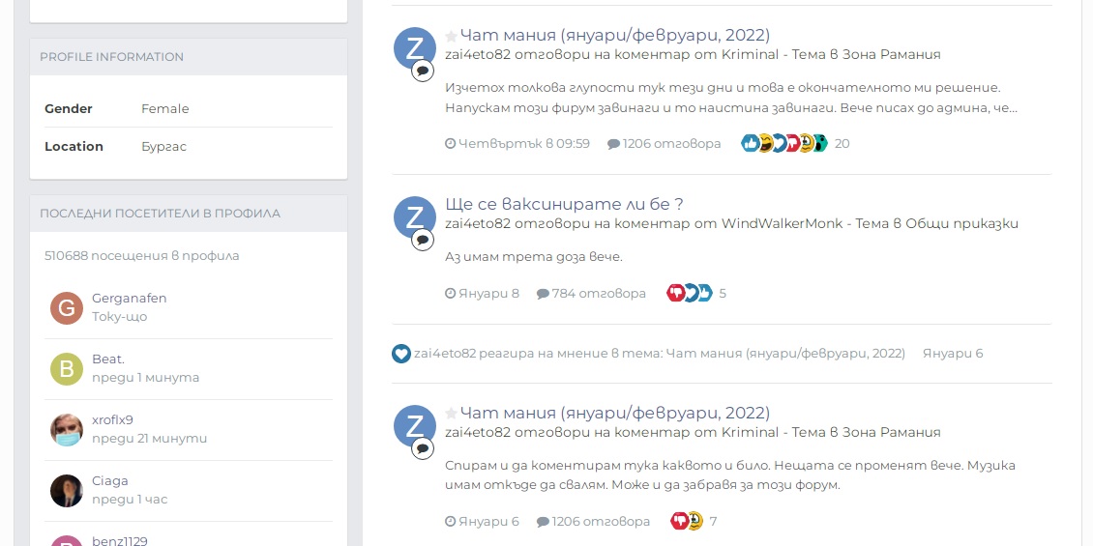Click xroflx9's masked avatar photo

[67, 430]
